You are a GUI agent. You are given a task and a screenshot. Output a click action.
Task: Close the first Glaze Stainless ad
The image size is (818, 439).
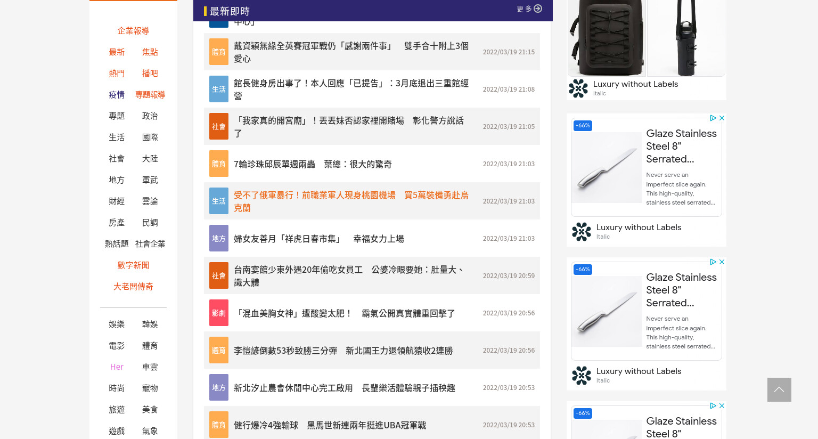(722, 118)
